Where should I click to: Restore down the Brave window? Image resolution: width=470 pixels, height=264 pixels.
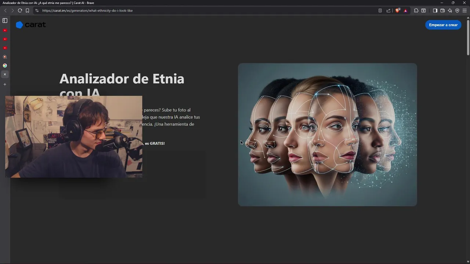[453, 3]
